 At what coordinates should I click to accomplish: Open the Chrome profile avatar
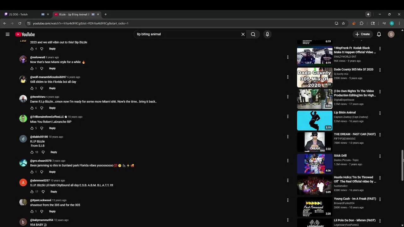pos(392,23)
